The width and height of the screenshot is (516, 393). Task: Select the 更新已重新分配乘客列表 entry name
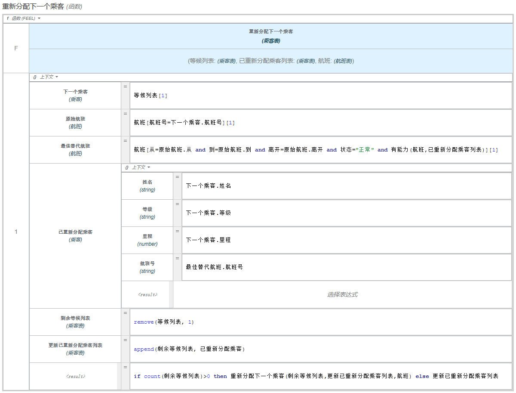click(x=75, y=349)
